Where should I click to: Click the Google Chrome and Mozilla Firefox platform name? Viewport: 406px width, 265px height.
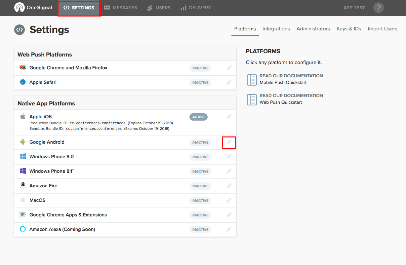68,68
